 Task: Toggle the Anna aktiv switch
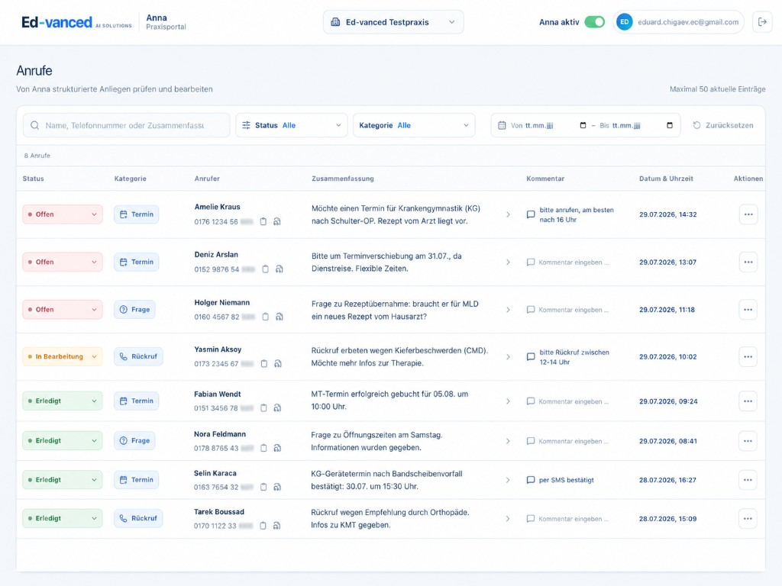click(594, 22)
